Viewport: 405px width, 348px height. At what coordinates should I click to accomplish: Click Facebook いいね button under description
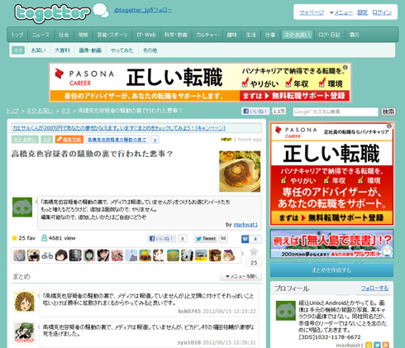162,239
